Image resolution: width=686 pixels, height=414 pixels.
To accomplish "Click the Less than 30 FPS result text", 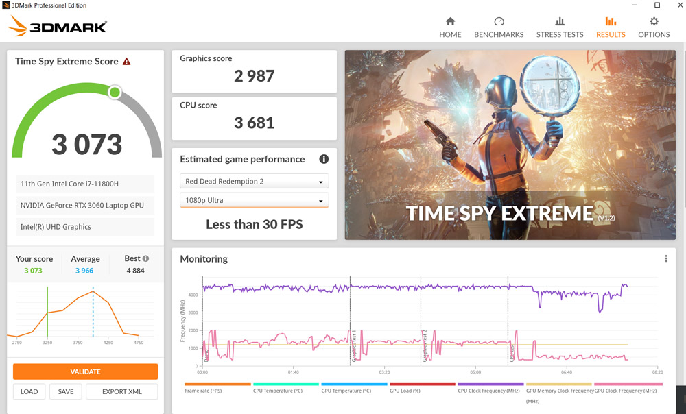I will pos(255,224).
